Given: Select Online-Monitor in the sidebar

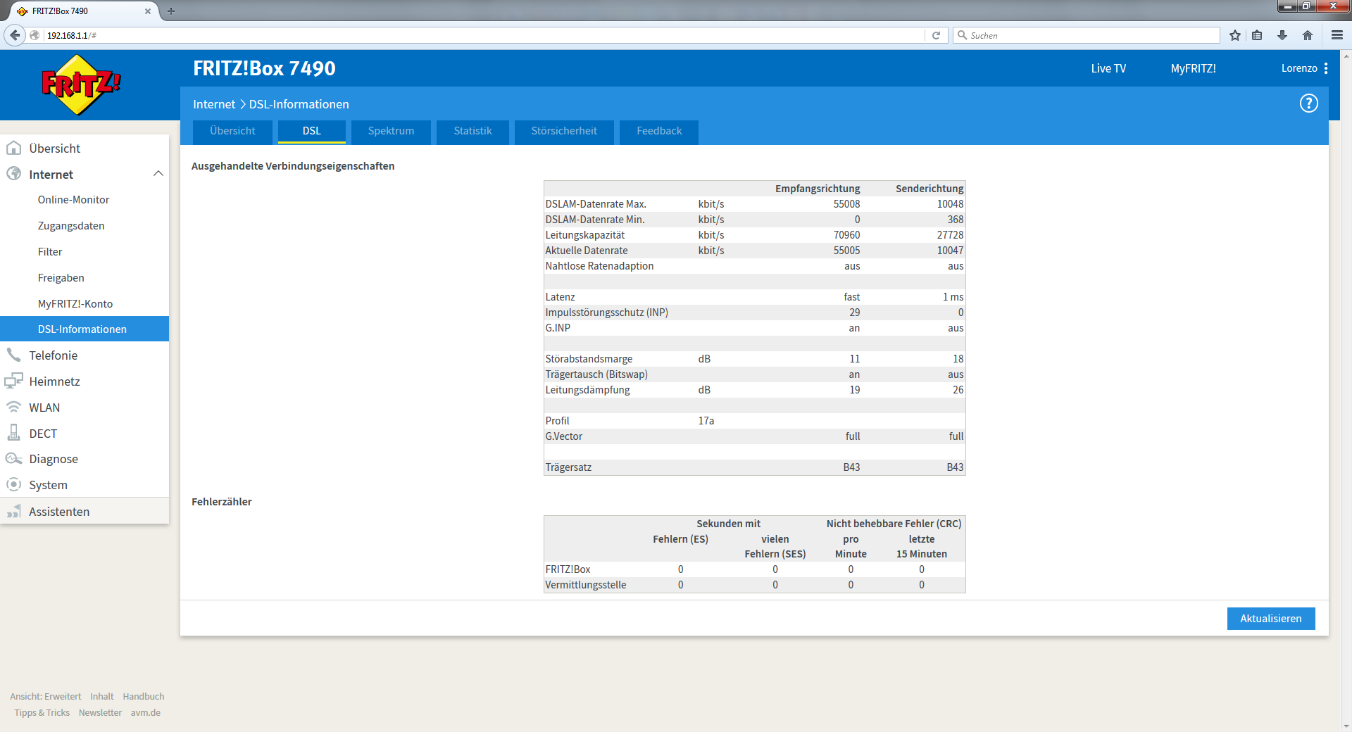Looking at the screenshot, I should click(74, 200).
